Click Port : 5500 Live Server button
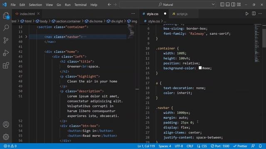Image resolution: width=266 pixels, height=149 pixels. coord(220,146)
